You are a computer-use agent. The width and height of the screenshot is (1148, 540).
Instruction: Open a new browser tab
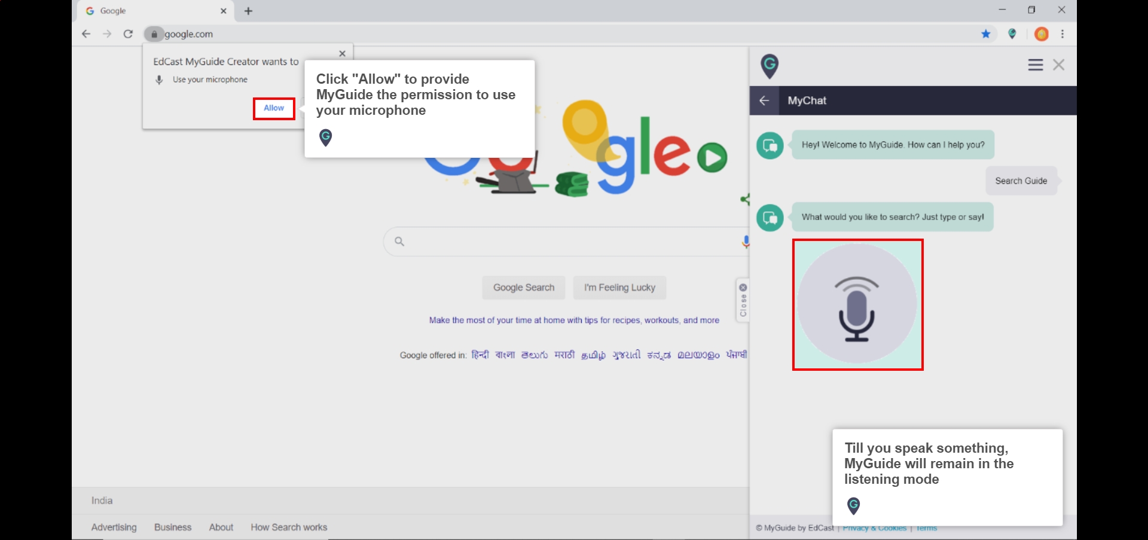pos(249,11)
